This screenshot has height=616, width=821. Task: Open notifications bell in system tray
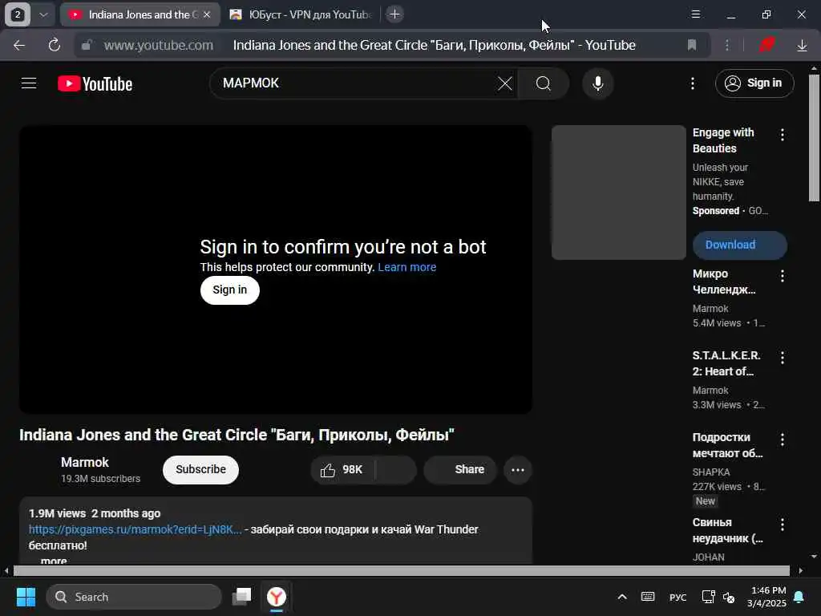(799, 597)
